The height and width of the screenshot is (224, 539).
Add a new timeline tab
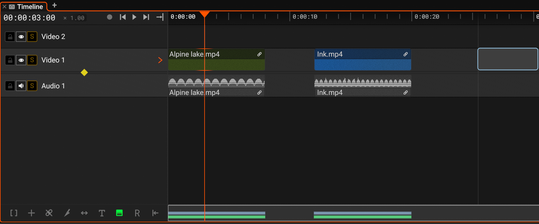pos(54,5)
